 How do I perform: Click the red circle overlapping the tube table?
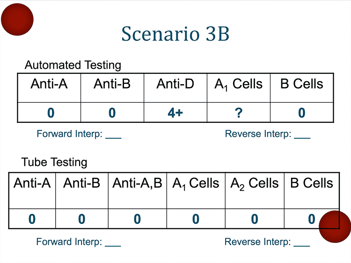click(335, 226)
